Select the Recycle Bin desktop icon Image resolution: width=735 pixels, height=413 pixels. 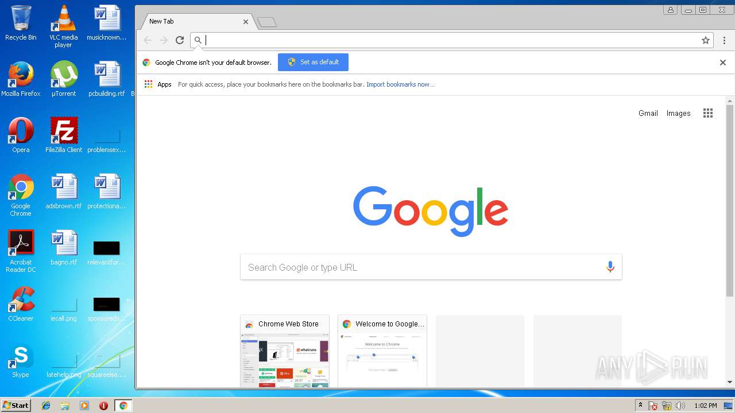point(21,24)
